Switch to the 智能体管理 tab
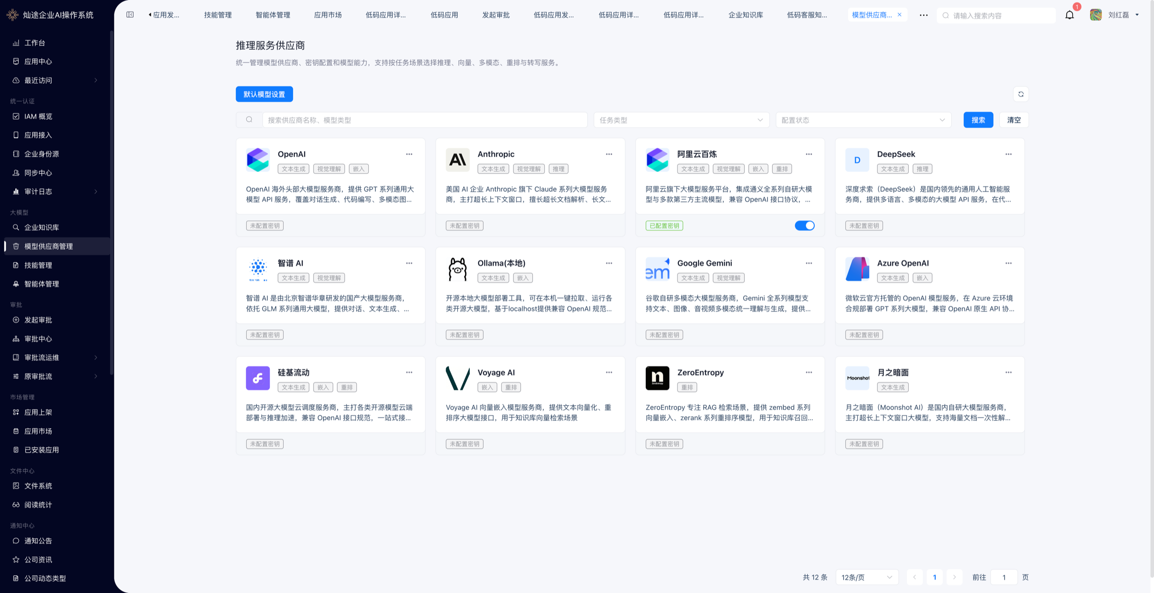1154x593 pixels. point(273,15)
